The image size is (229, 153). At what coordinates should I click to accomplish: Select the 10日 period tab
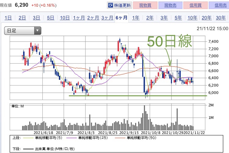pyautogui.click(x=65, y=18)
